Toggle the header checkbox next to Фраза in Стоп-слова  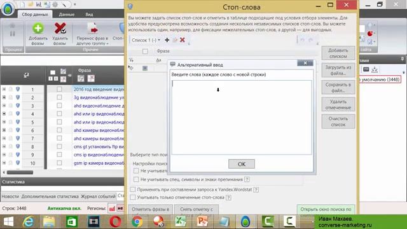145,51
